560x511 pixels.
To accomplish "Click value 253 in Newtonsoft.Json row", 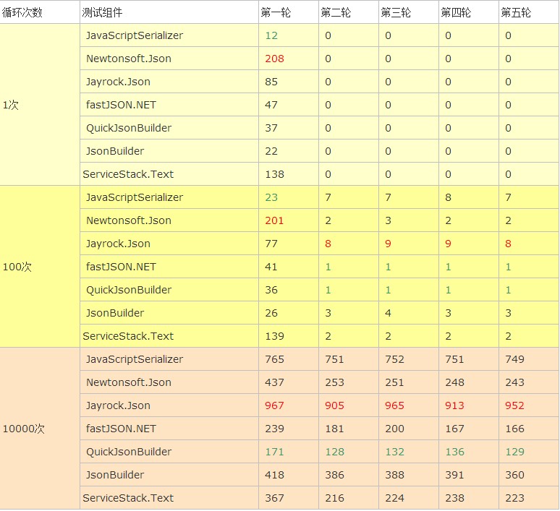I will (x=334, y=382).
